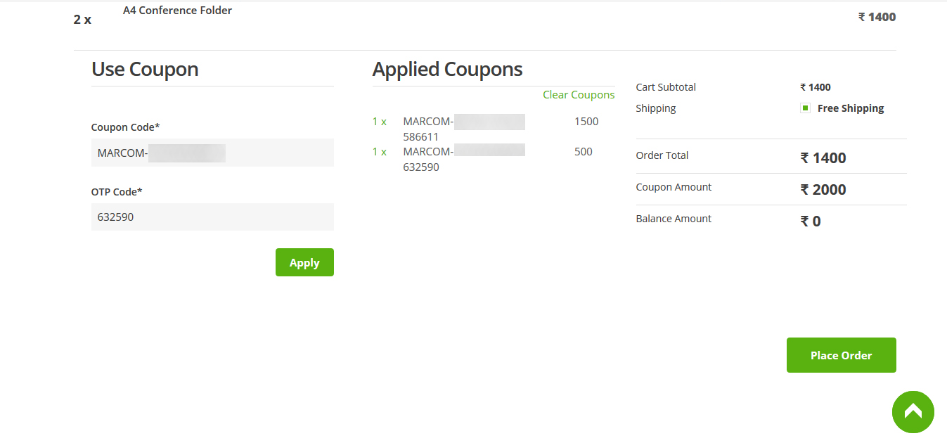The width and height of the screenshot is (947, 443).
Task: Click the 2 x quantity label
Action: point(82,20)
